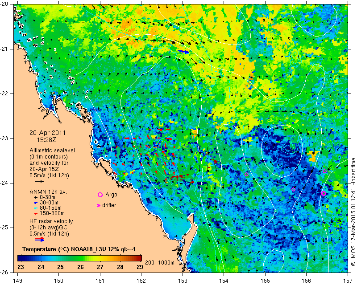This screenshot has height=285, width=357.
Task: Click the "153" longitude axis label
Action: pos(183,281)
